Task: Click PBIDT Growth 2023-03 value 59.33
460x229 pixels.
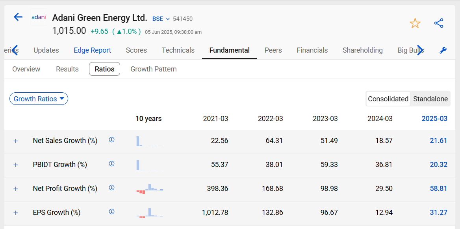Action: (x=329, y=165)
